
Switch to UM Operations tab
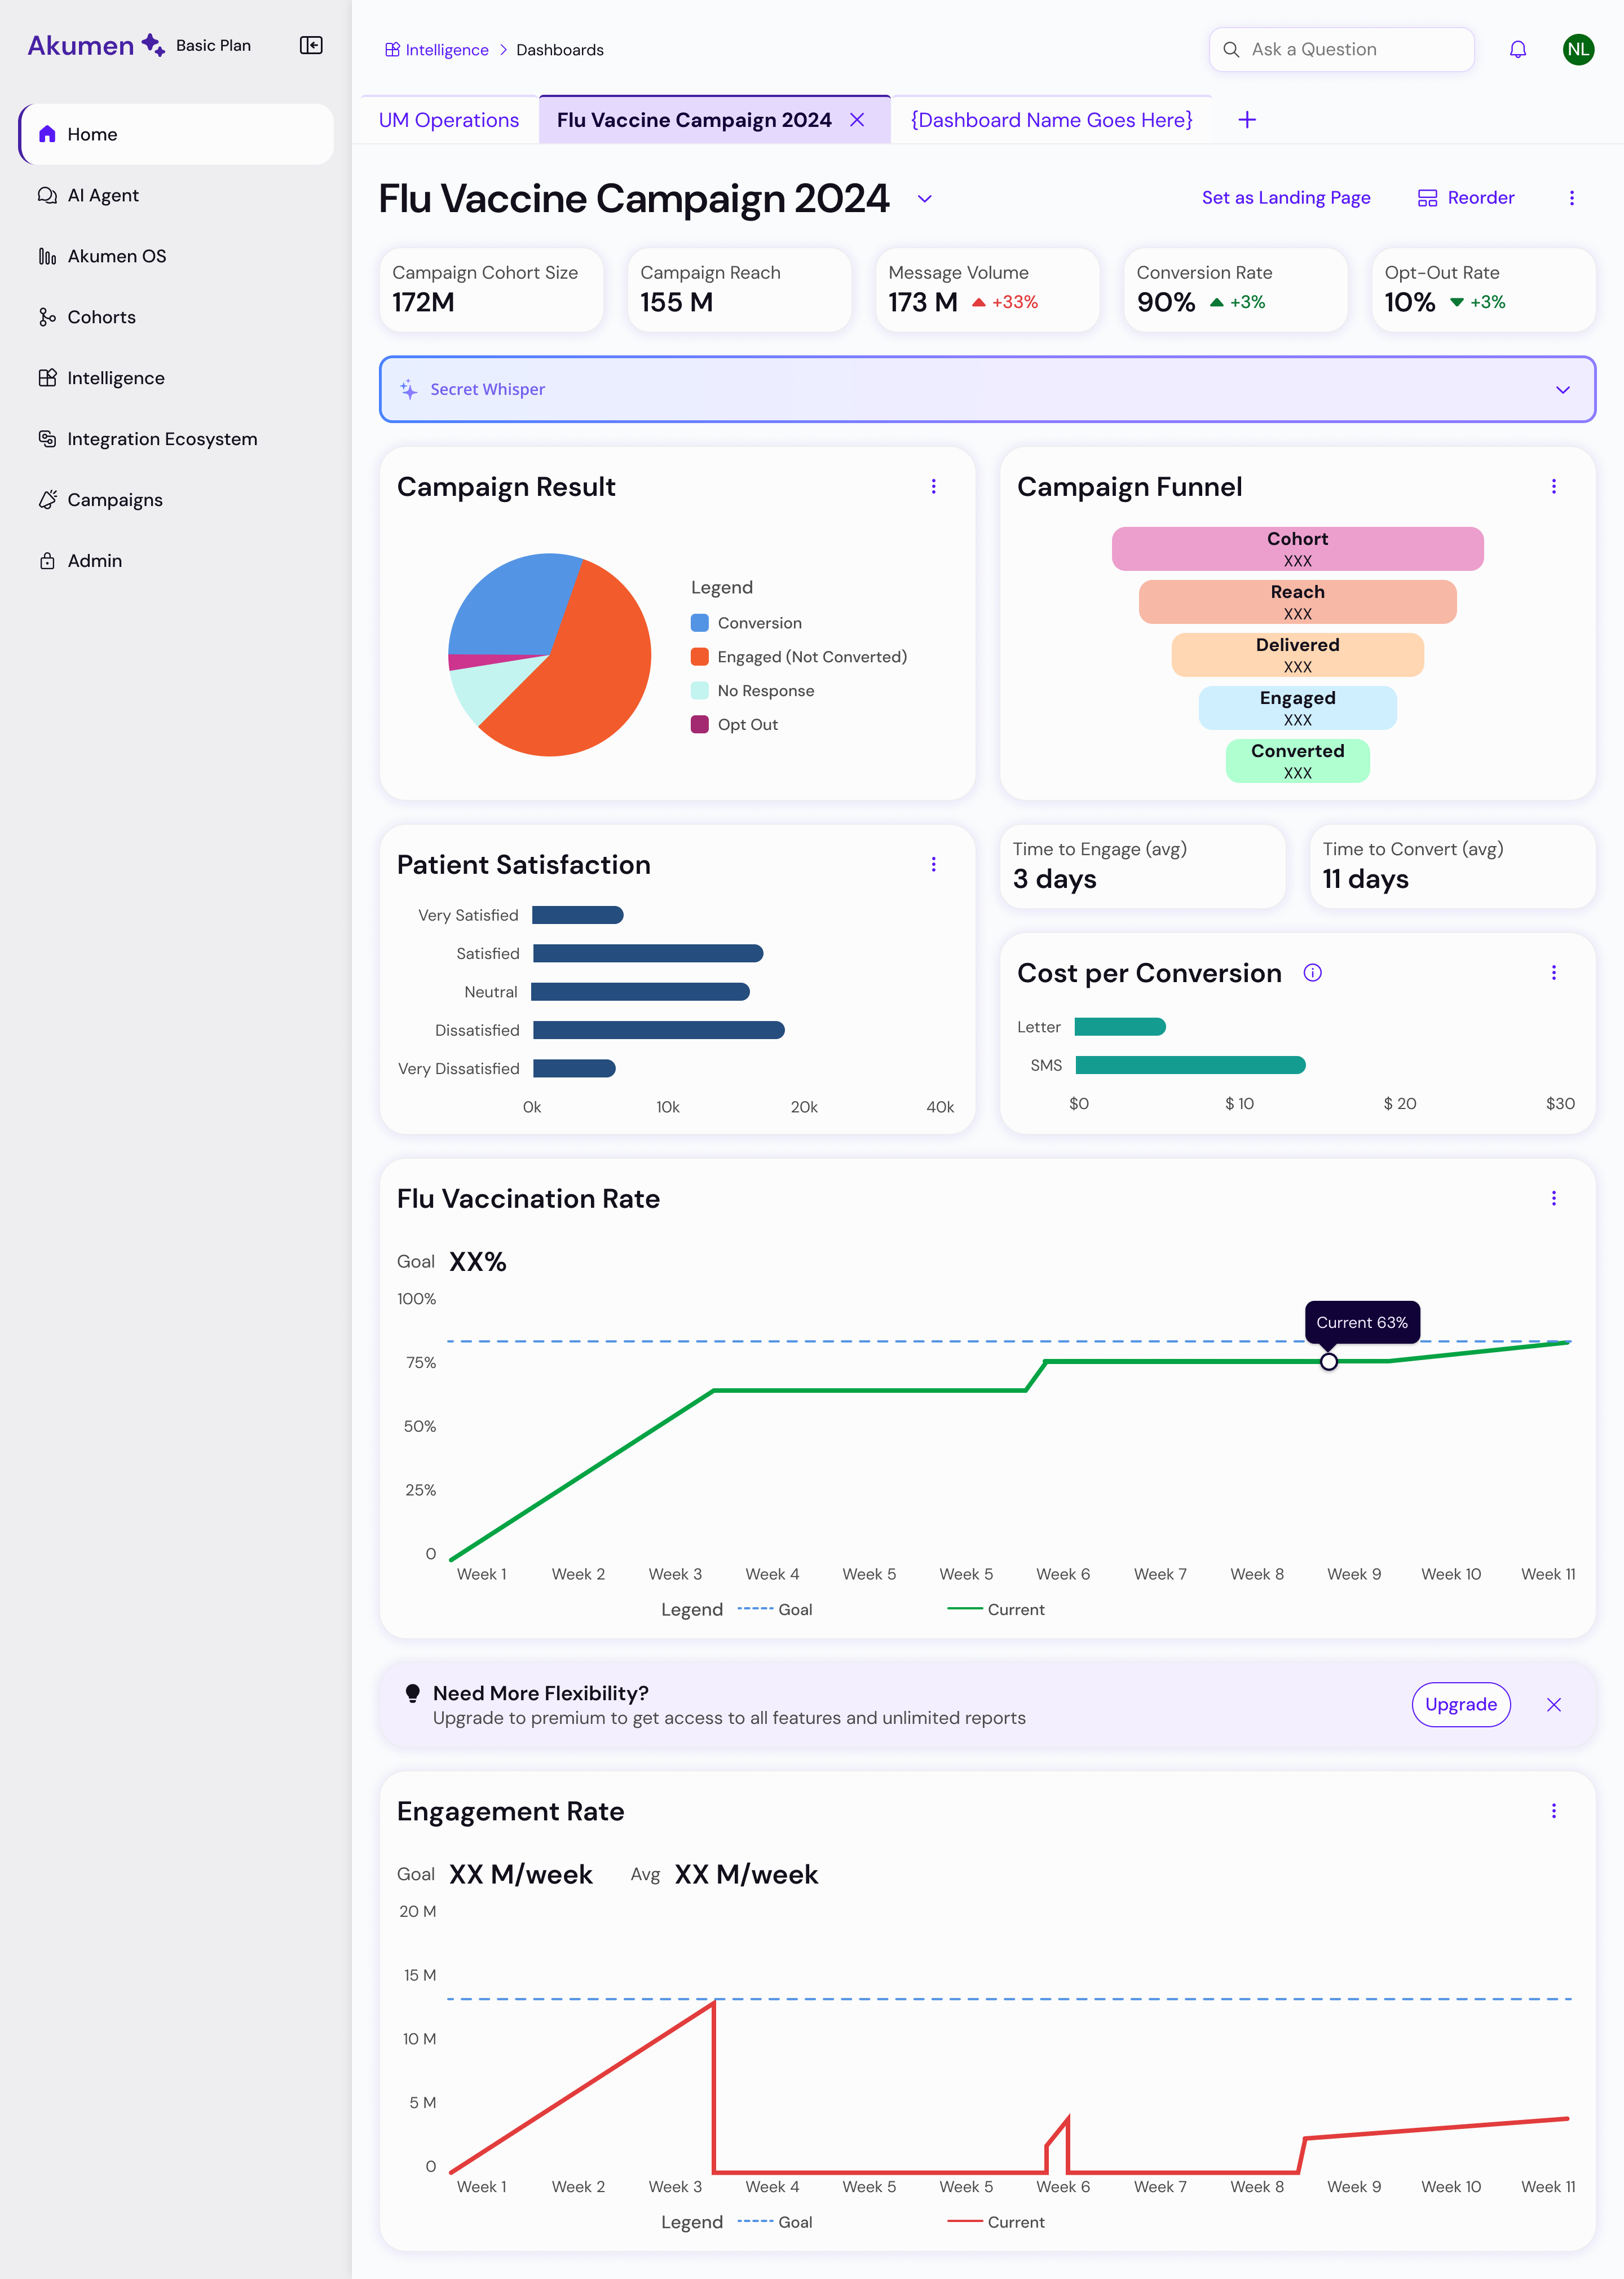pos(449,120)
